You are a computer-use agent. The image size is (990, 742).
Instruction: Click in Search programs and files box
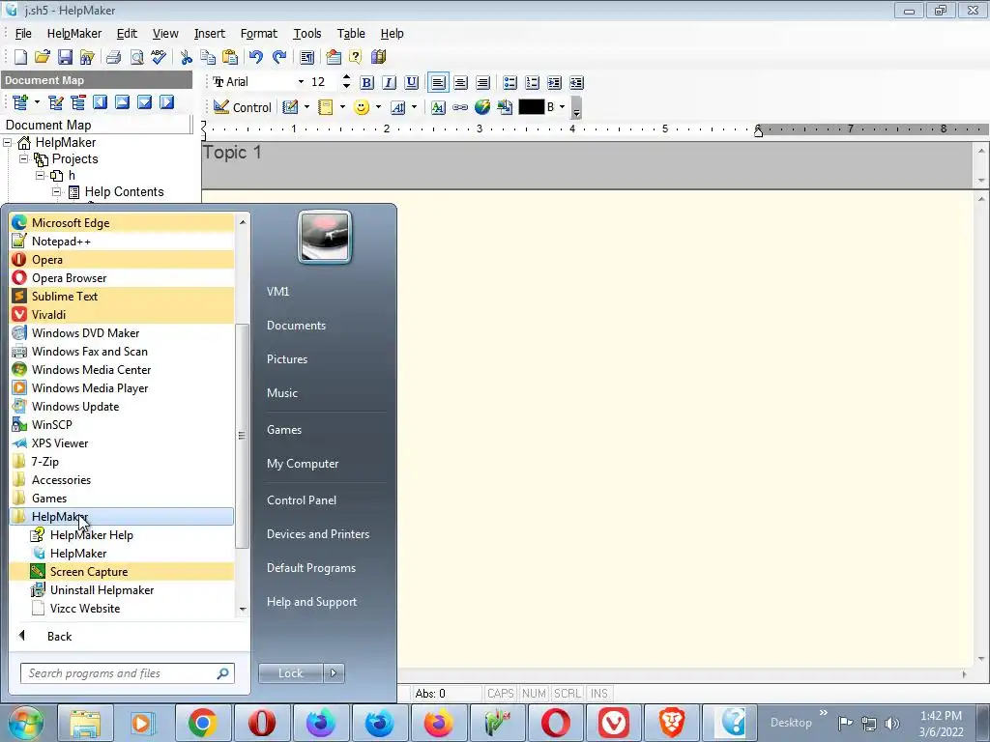(x=128, y=673)
